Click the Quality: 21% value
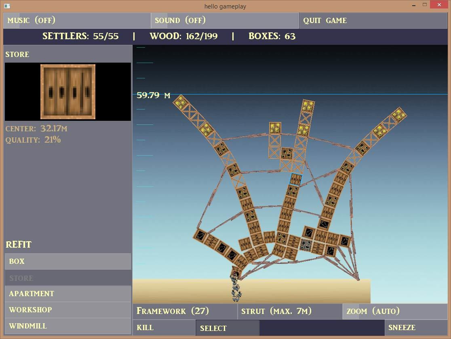Screen dimensions: 451x339 (53, 140)
